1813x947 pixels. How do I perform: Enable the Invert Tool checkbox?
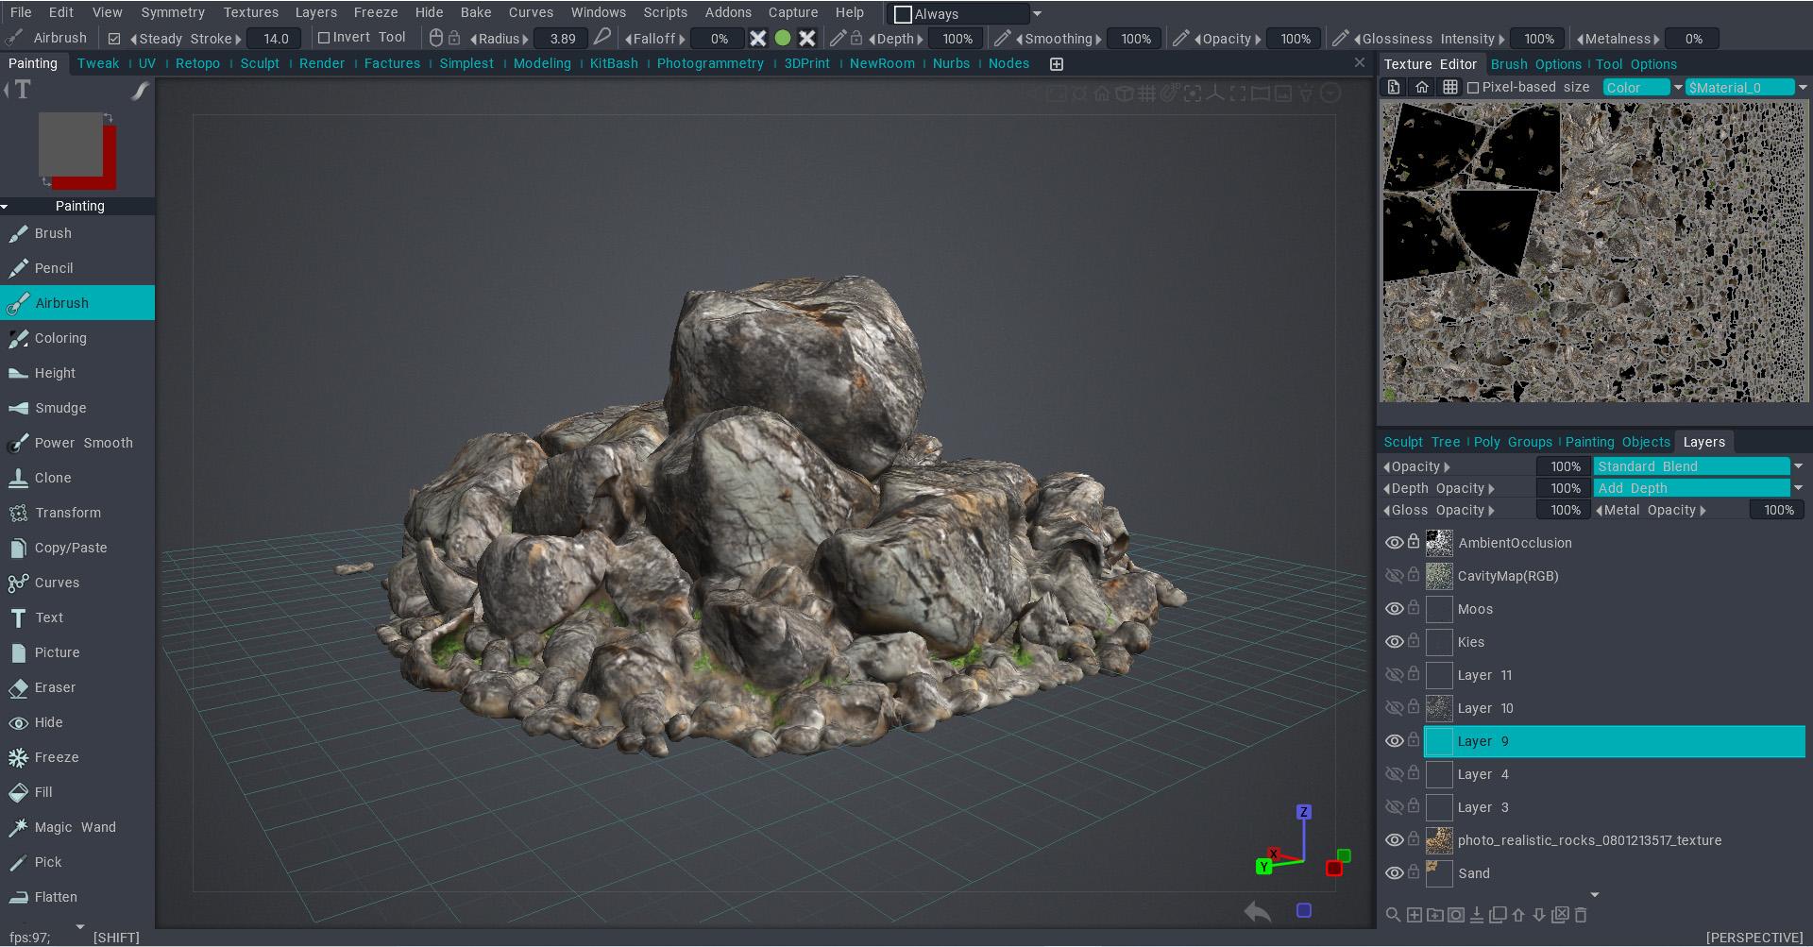pos(324,38)
